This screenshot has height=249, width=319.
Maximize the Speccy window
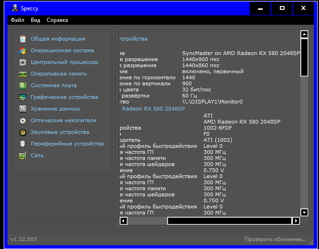pyautogui.click(x=282, y=8)
